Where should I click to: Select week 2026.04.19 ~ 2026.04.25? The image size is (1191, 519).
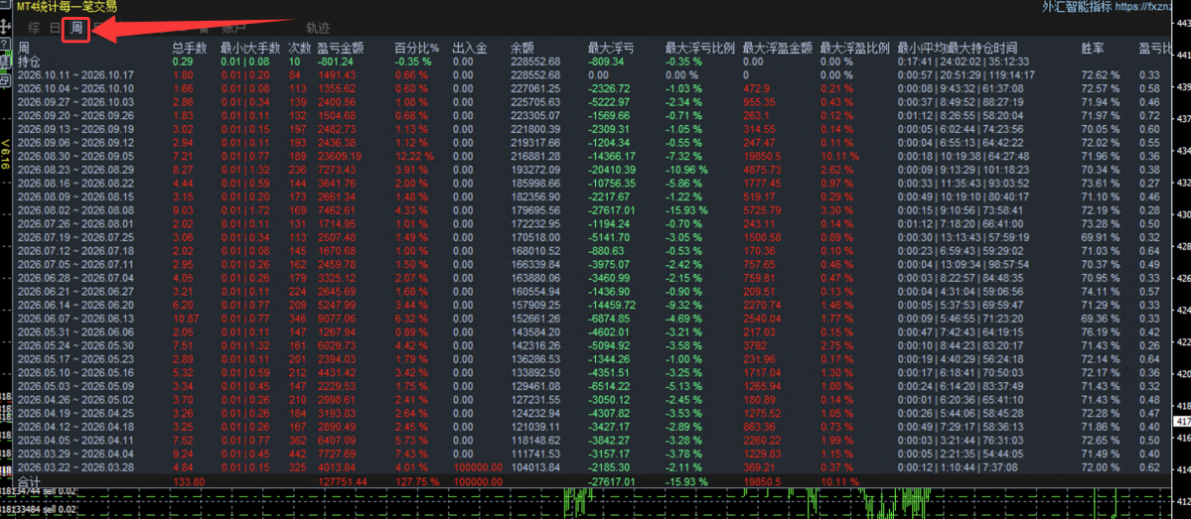pyautogui.click(x=75, y=413)
